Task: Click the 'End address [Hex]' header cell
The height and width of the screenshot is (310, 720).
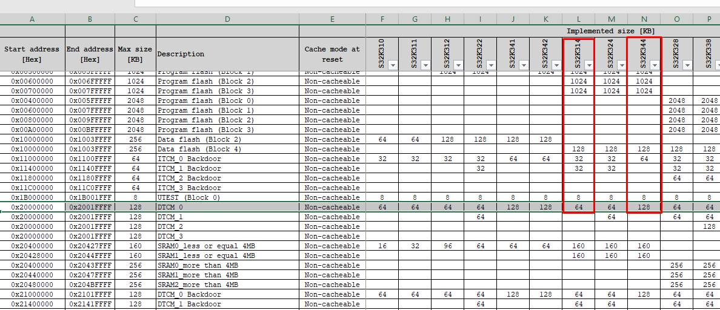Action: (x=90, y=54)
